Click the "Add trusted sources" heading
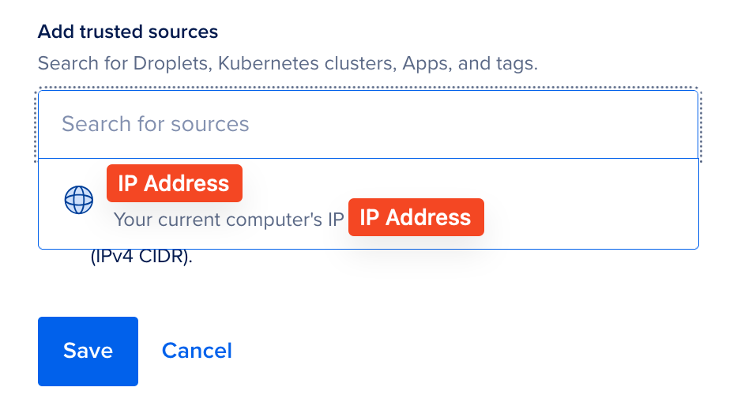The width and height of the screenshot is (741, 406). tap(128, 32)
